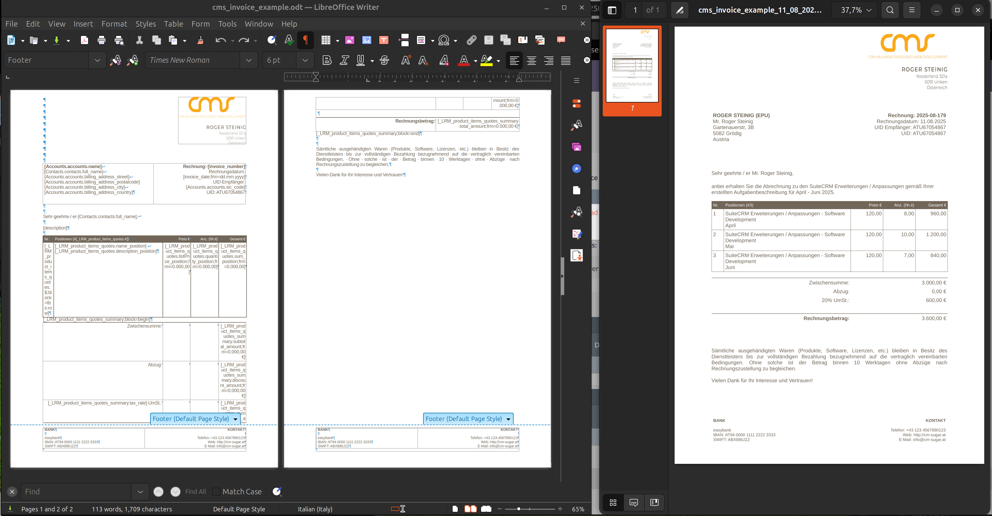
Task: Enable the Match Case checkbox
Action: click(216, 491)
